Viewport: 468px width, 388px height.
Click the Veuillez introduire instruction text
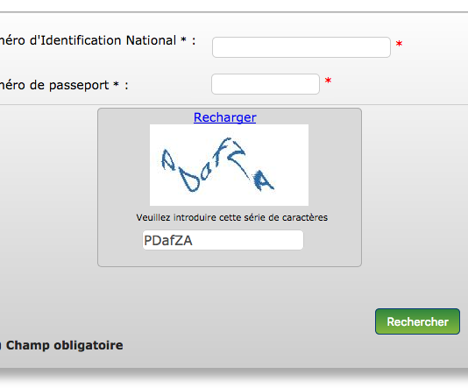coord(232,217)
